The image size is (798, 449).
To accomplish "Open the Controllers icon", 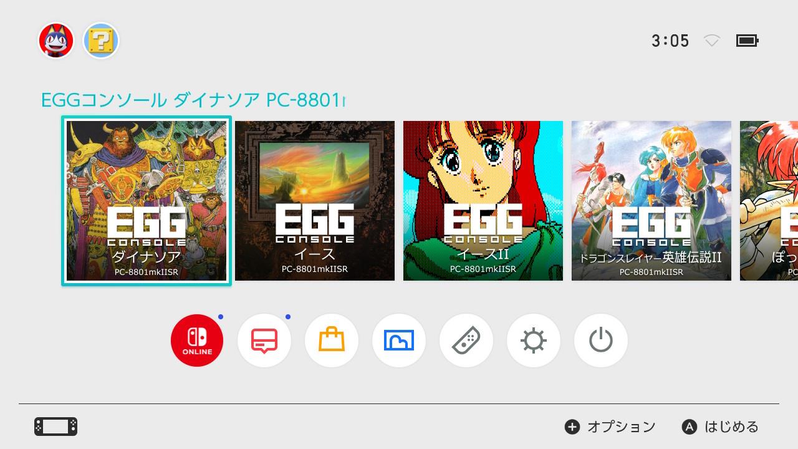I will [x=466, y=340].
